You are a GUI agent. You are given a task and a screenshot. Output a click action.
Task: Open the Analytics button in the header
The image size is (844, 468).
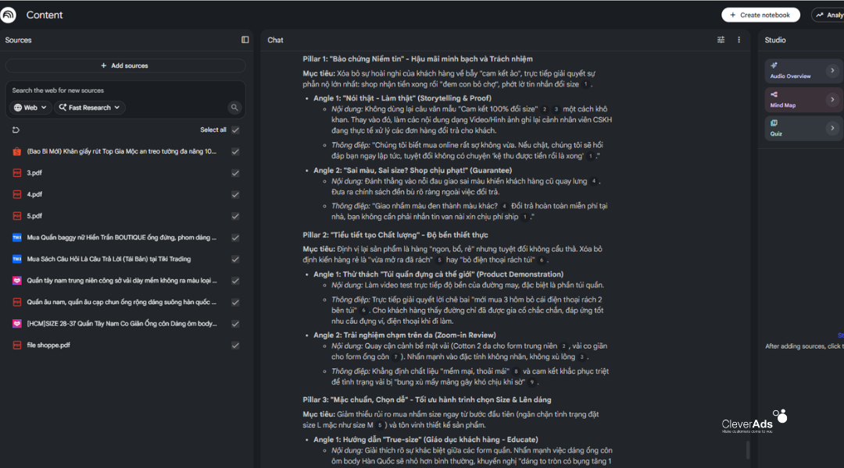point(829,15)
